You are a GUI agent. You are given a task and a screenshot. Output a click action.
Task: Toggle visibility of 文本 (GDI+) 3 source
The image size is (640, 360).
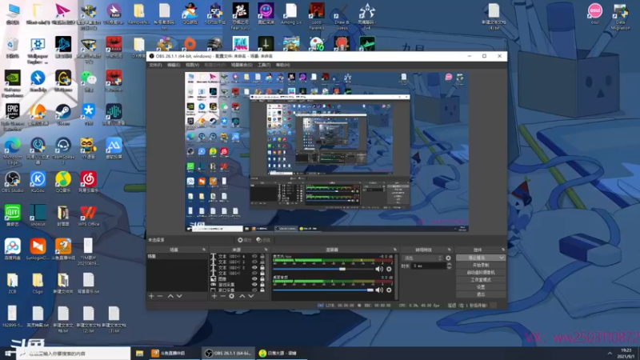click(x=254, y=262)
